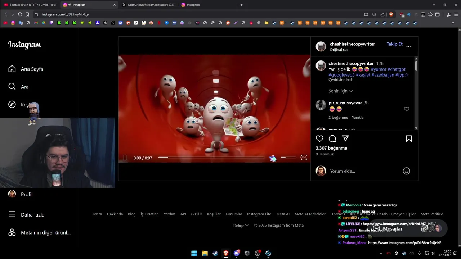
Task: Save post with bookmark icon
Action: [409, 138]
